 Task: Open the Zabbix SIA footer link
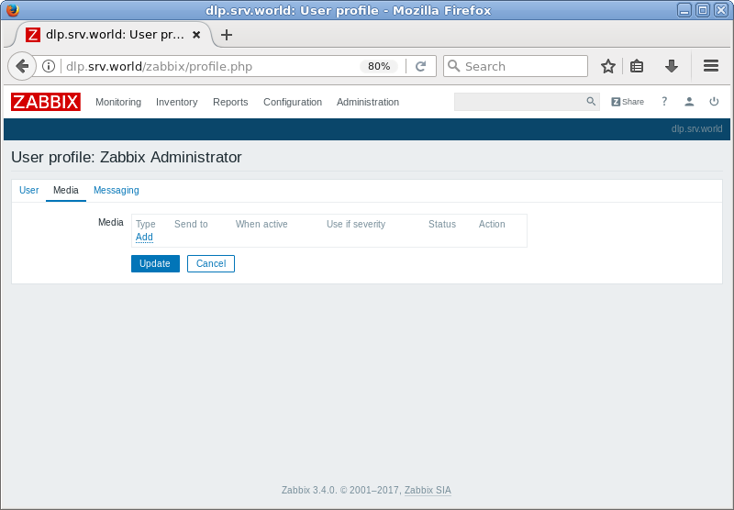[x=428, y=490]
